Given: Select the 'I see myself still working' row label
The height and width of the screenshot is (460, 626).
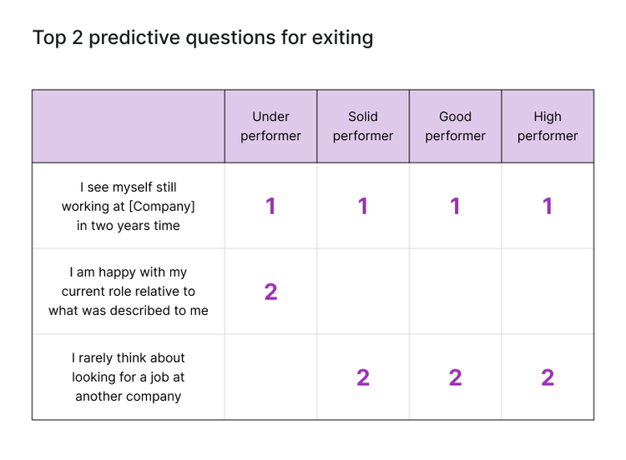Looking at the screenshot, I should tap(129, 206).
